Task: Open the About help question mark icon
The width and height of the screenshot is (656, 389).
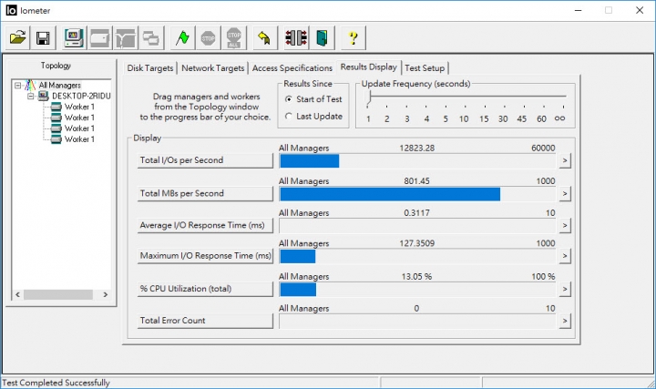Action: pos(354,38)
